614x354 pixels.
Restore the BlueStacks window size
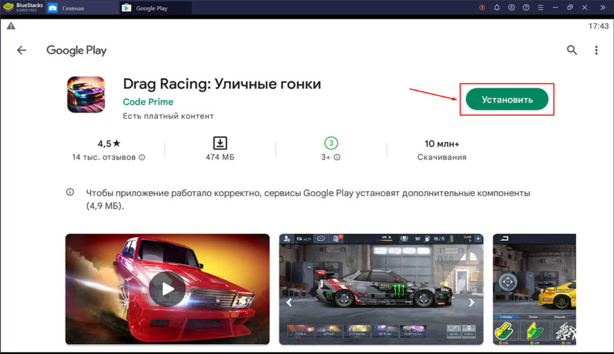pyautogui.click(x=570, y=7)
